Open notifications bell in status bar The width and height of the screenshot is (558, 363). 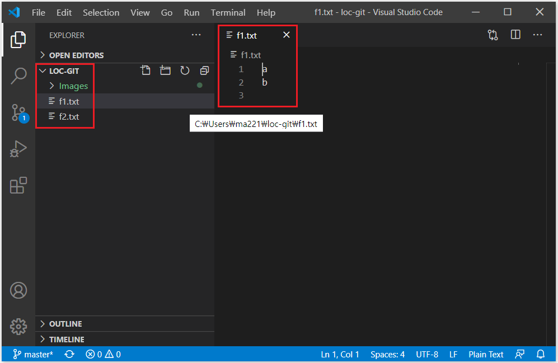(541, 354)
